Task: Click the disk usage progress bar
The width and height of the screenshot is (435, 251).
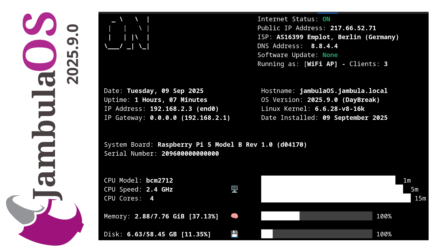Action: point(317,234)
